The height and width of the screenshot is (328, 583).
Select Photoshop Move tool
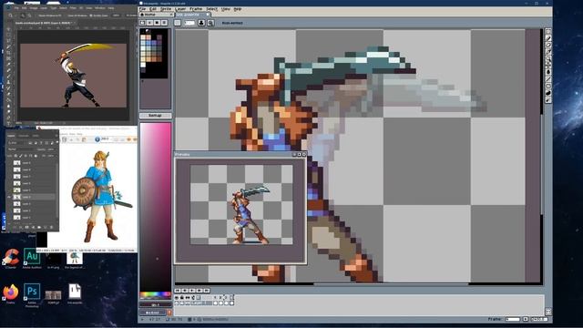click(x=8, y=28)
